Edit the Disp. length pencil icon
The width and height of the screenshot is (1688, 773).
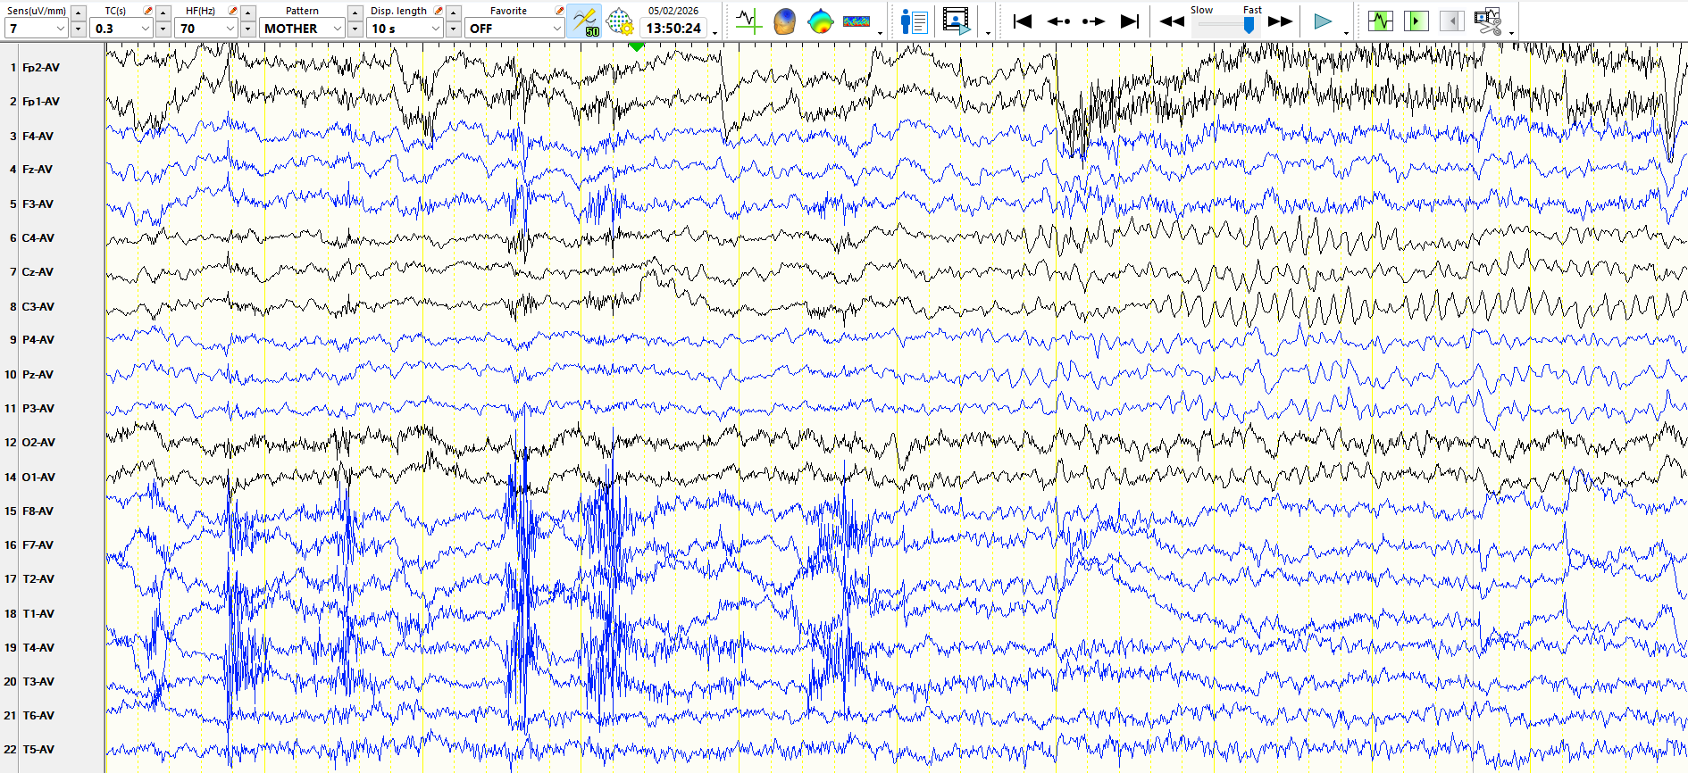pos(438,11)
